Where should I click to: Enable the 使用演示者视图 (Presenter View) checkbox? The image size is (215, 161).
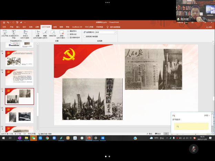[x=84, y=36]
